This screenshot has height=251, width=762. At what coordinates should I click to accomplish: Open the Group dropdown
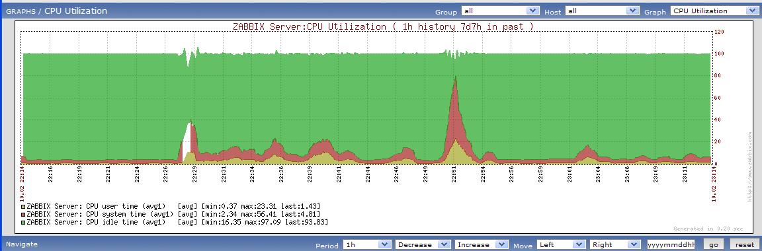(x=501, y=11)
